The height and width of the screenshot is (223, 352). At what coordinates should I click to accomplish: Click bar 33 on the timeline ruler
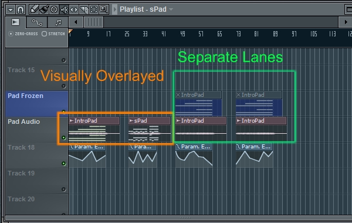(x=145, y=33)
